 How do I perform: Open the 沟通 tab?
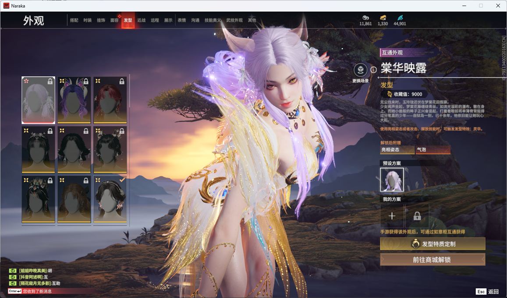point(195,20)
